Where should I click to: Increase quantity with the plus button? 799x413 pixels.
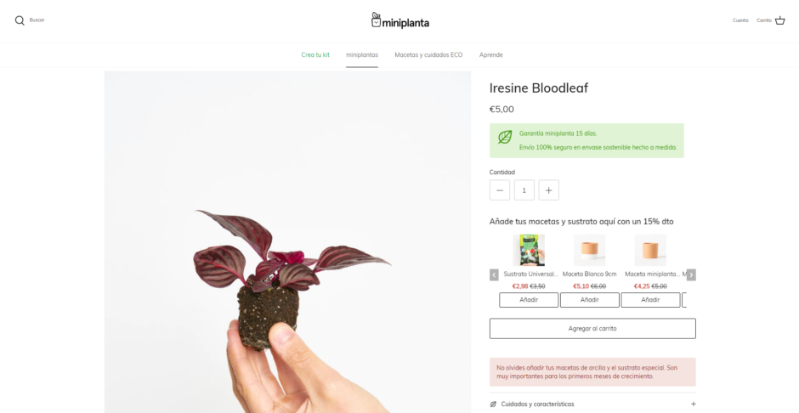(x=549, y=190)
